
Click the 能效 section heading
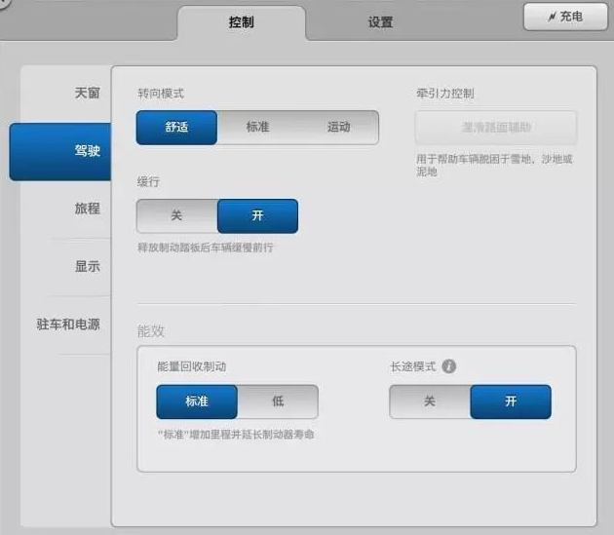point(151,331)
